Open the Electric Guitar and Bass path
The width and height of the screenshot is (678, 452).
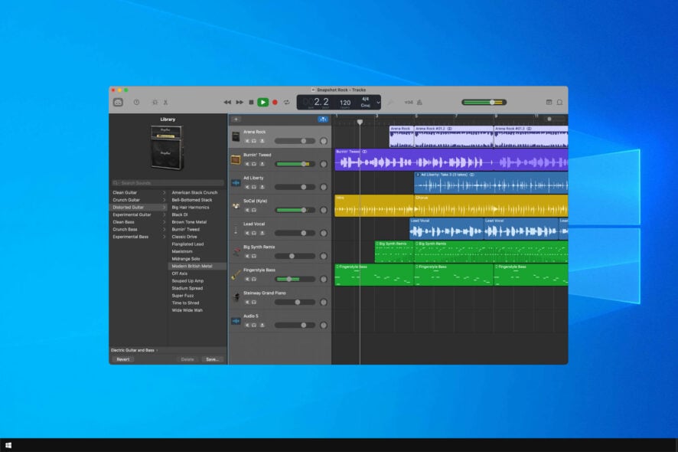[134, 350]
